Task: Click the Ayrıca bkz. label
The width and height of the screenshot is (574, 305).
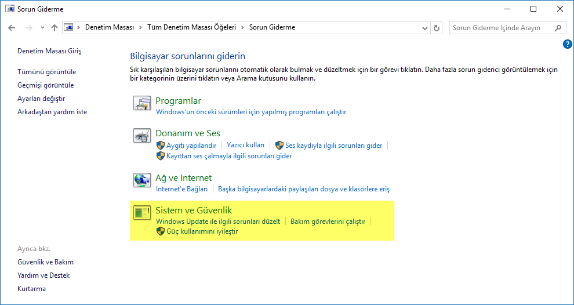Action: (34, 249)
